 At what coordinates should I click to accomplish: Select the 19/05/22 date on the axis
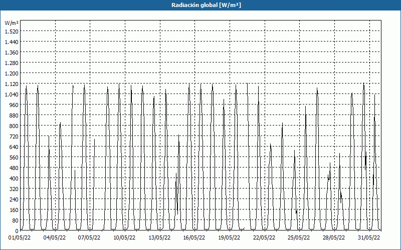[229, 237]
